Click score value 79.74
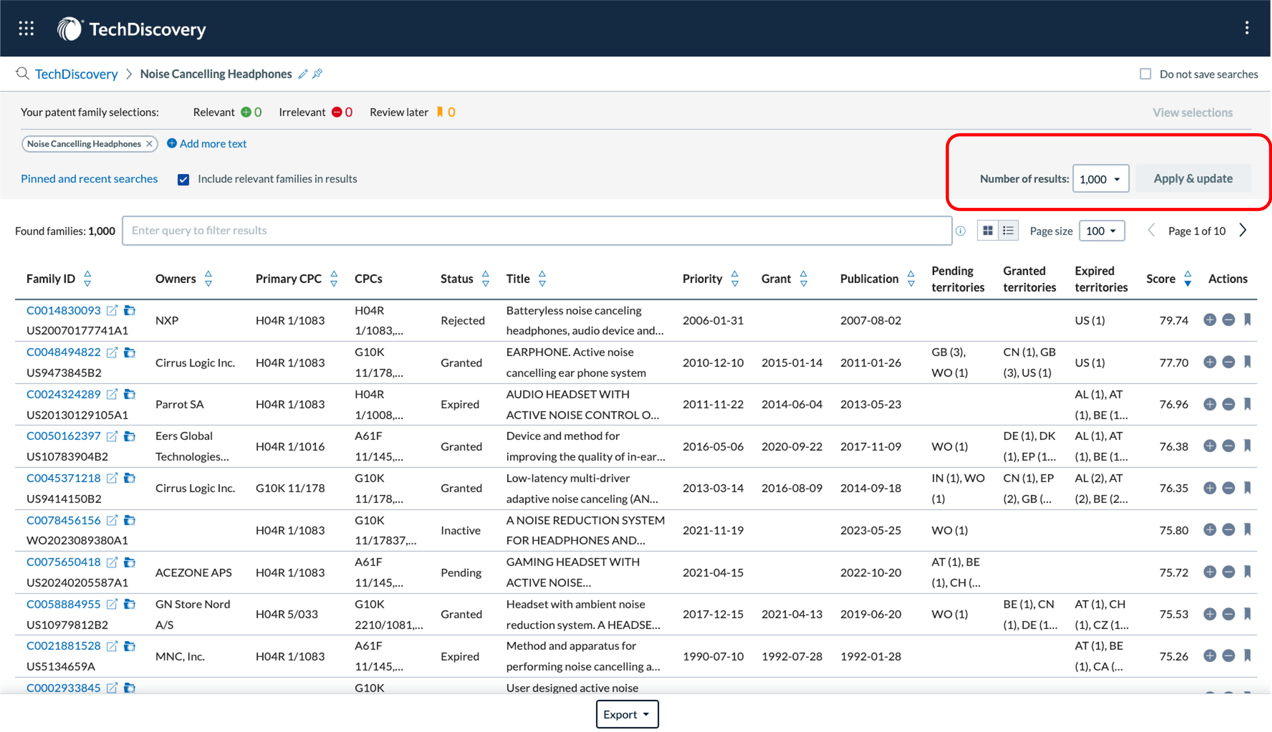This screenshot has height=732, width=1272. tap(1173, 321)
